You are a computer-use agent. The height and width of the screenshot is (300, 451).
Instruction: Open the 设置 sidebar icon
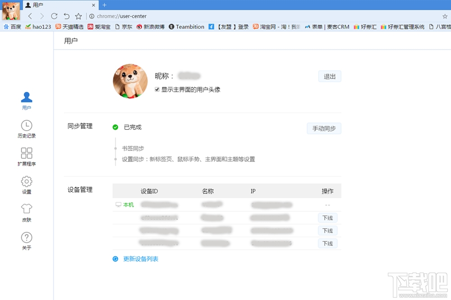click(x=26, y=185)
